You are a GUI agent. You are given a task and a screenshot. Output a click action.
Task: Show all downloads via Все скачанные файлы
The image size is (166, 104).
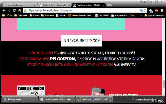pyautogui.click(x=145, y=99)
